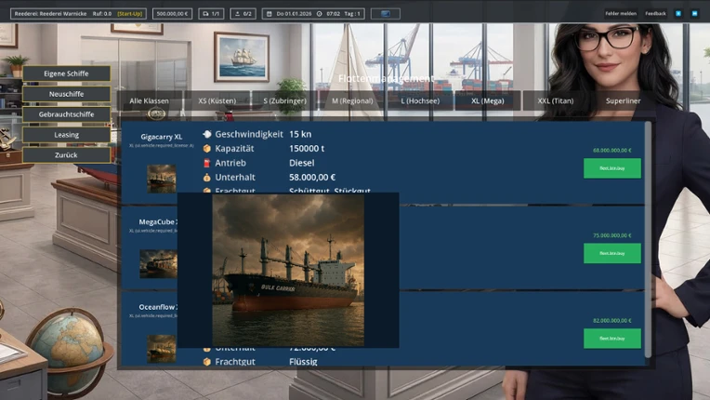Click the calendar icon by Do 01.01.2026
Image resolution: width=710 pixels, height=400 pixels.
269,14
